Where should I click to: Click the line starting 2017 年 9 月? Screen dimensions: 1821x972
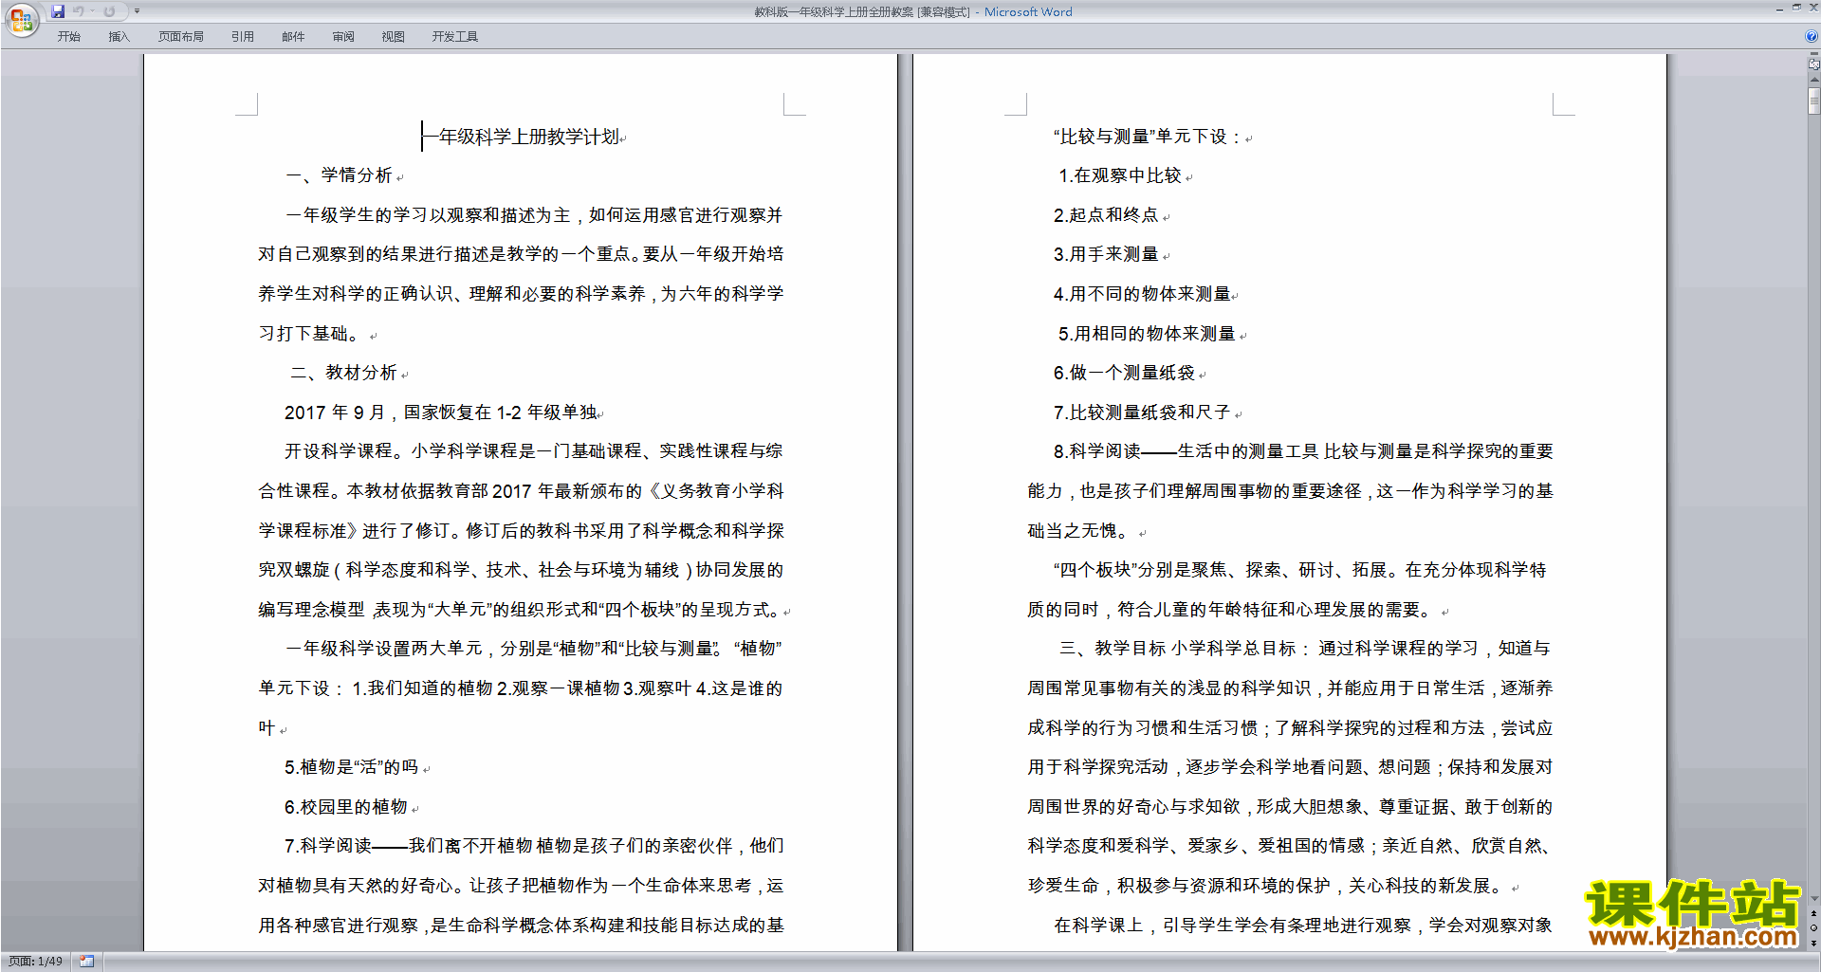click(x=441, y=413)
